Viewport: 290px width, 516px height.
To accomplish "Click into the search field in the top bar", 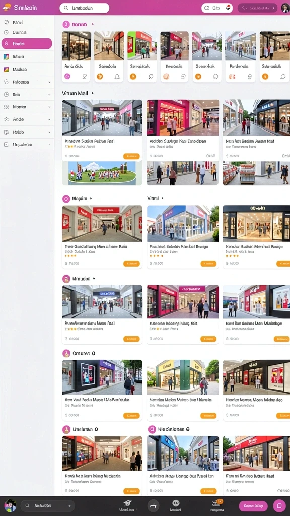I will pos(84,8).
